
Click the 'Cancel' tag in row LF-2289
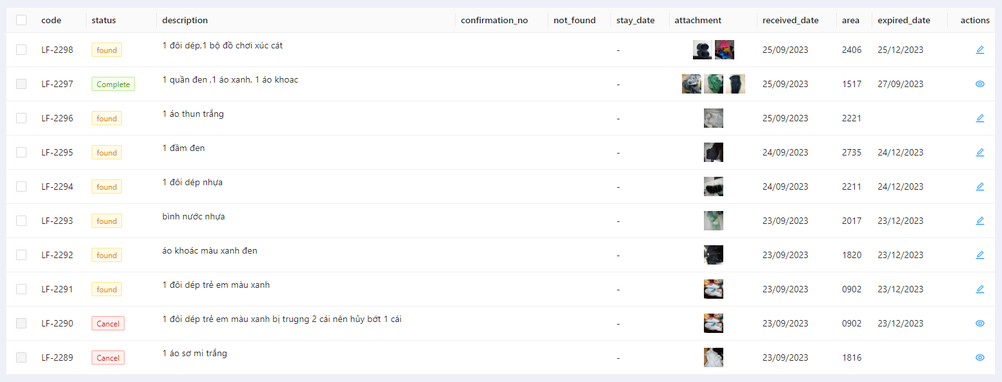pyautogui.click(x=108, y=357)
